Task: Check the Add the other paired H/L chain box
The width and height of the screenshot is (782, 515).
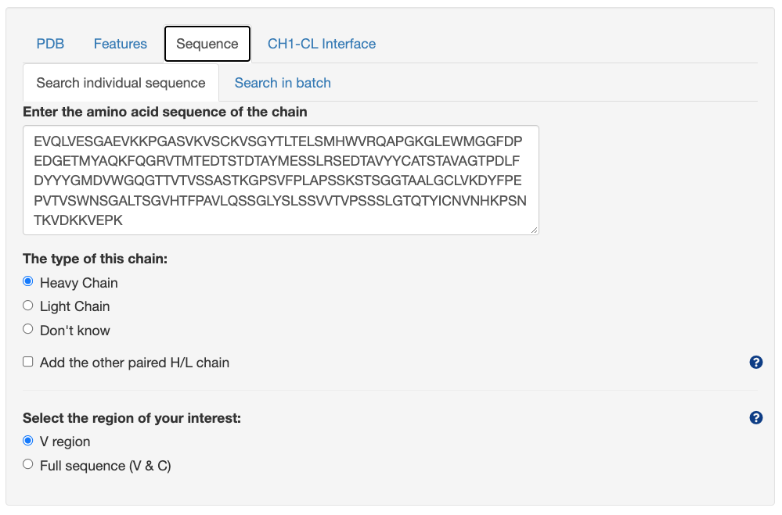Action: [x=27, y=361]
